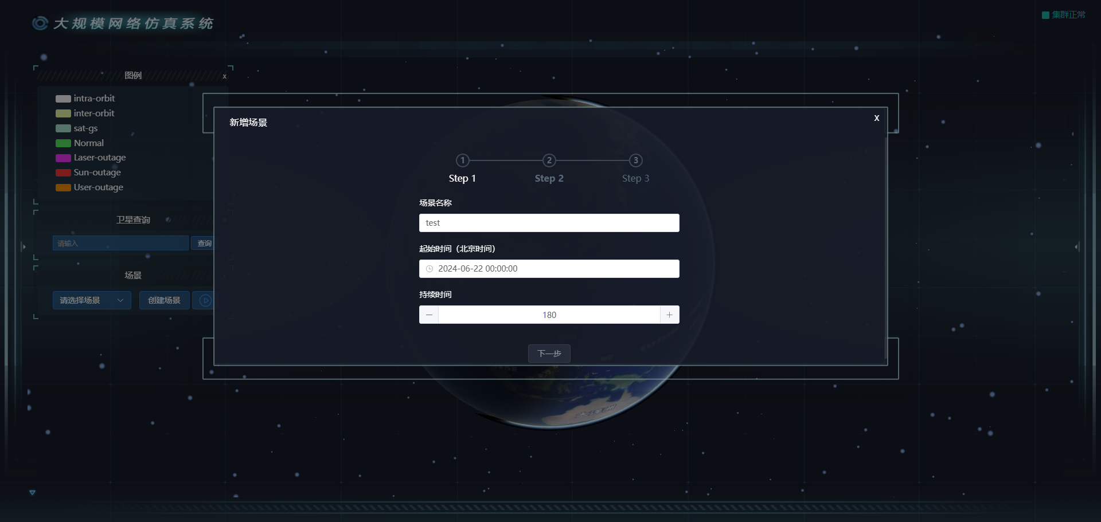The width and height of the screenshot is (1101, 522).
Task: Click the 下一步 next button
Action: tap(549, 354)
